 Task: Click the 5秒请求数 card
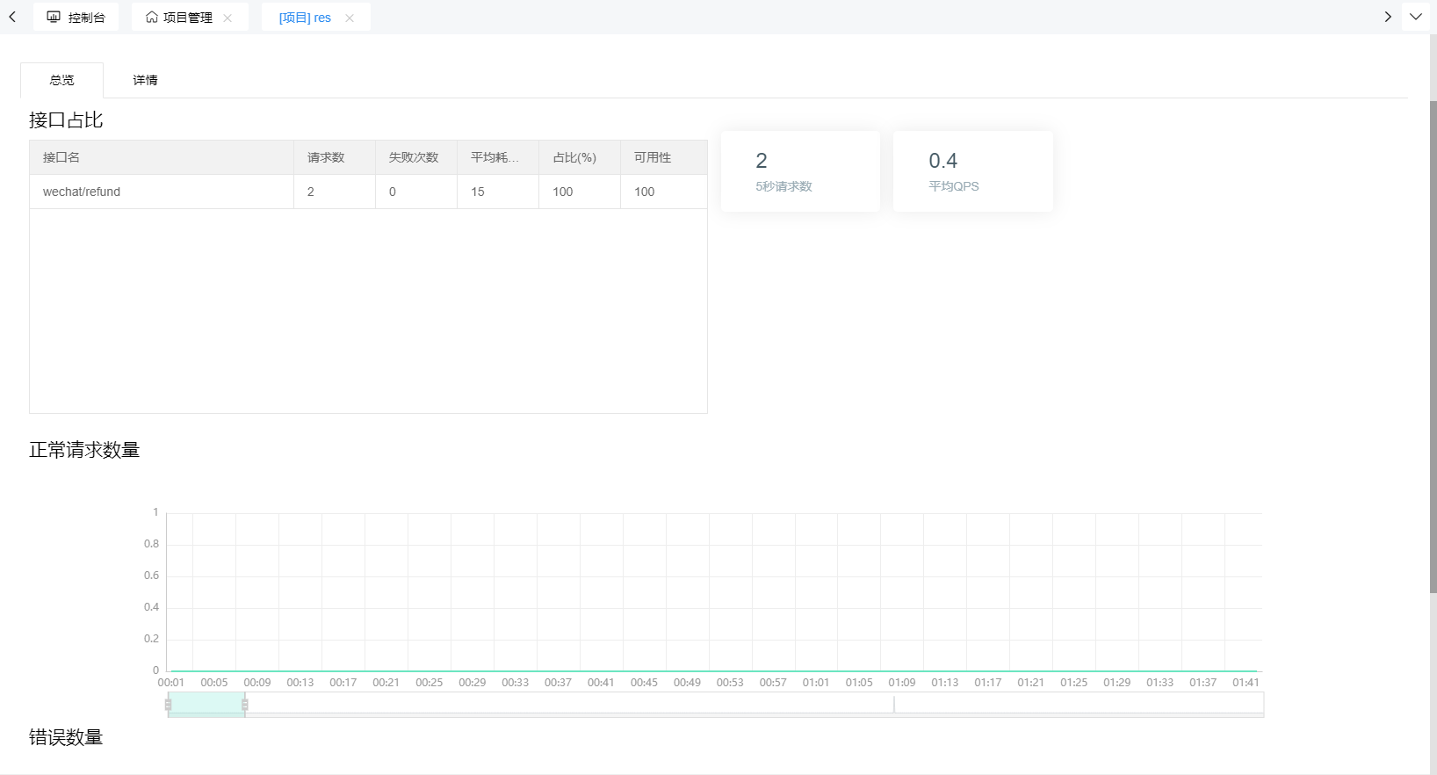(x=800, y=171)
